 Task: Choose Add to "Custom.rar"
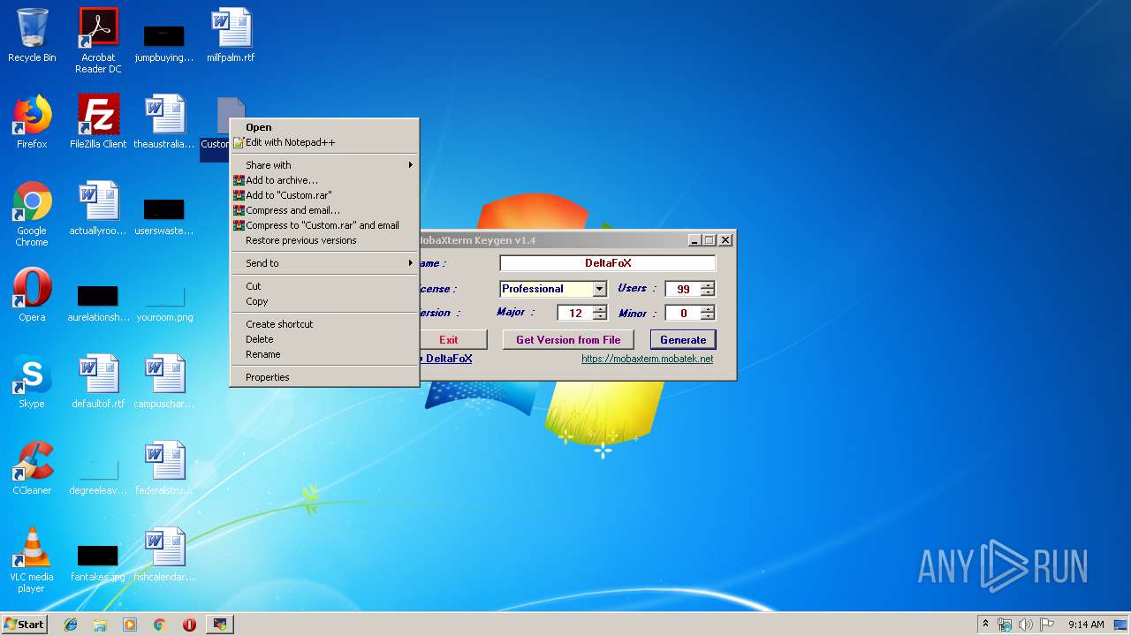coord(324,195)
